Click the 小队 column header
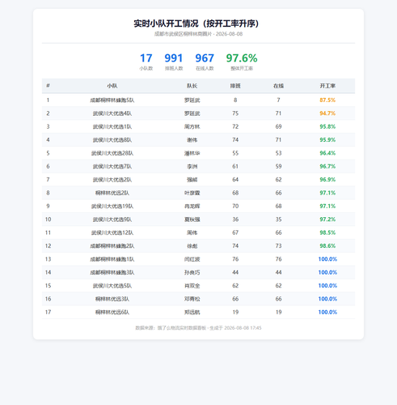The width and height of the screenshot is (397, 405). pyautogui.click(x=112, y=86)
